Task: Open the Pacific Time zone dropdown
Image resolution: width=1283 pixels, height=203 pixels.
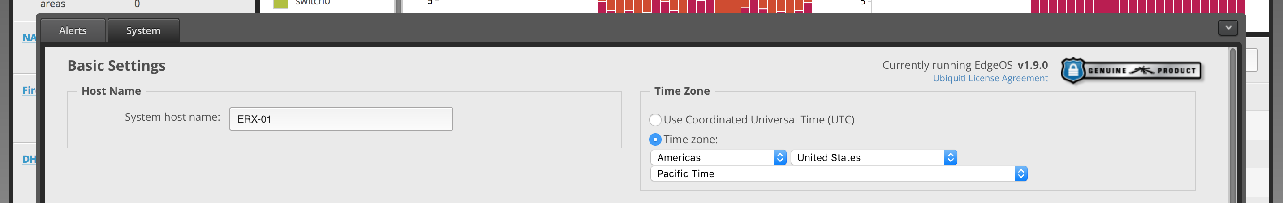Action: pyautogui.click(x=839, y=173)
